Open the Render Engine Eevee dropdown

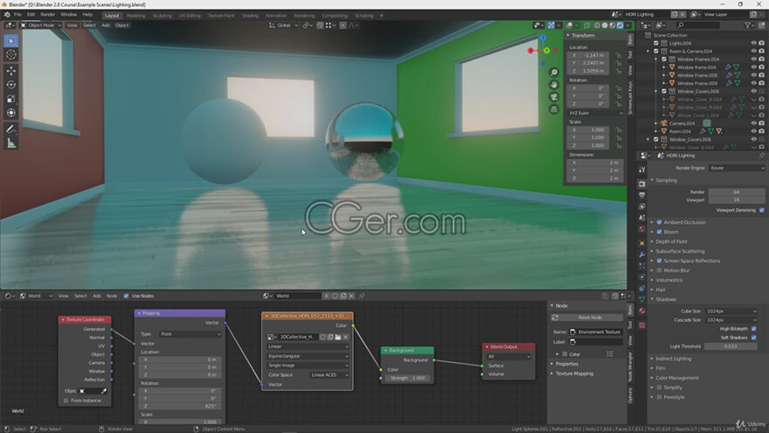(x=737, y=168)
